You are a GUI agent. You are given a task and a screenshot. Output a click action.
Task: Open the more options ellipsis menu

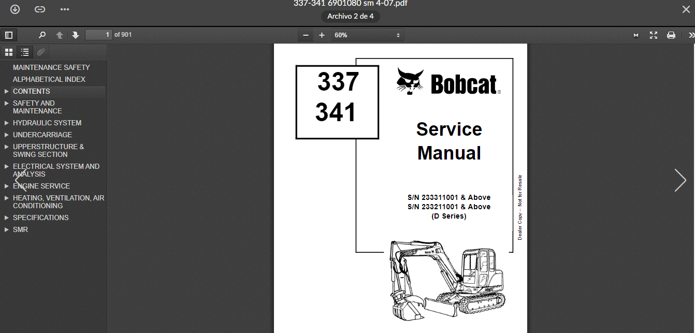click(x=65, y=9)
